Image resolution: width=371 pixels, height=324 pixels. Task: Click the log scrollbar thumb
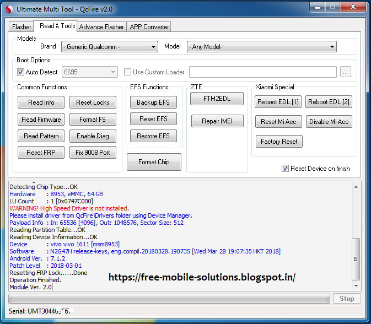click(x=356, y=259)
